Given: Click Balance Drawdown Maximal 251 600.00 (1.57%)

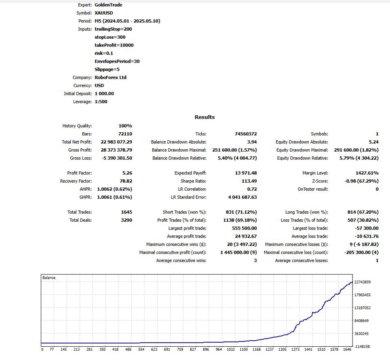Looking at the screenshot, I should coord(234,150).
